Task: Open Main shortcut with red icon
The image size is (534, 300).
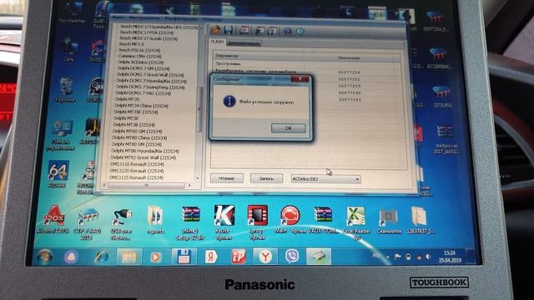Action: (290, 219)
